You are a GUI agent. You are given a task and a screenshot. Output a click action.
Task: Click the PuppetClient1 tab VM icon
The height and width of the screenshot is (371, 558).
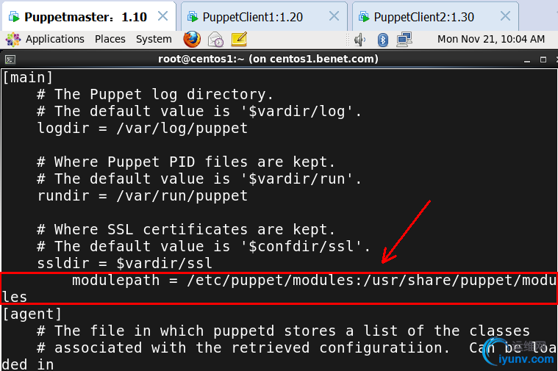click(x=193, y=17)
